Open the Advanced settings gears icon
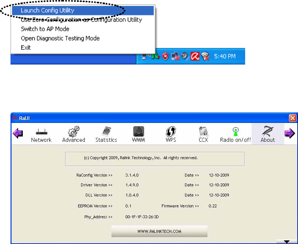The height and width of the screenshot is (244, 298). click(x=74, y=134)
